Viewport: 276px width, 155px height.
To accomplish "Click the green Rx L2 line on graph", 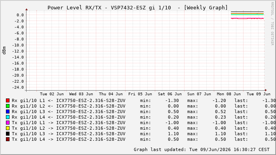I will [247, 15].
